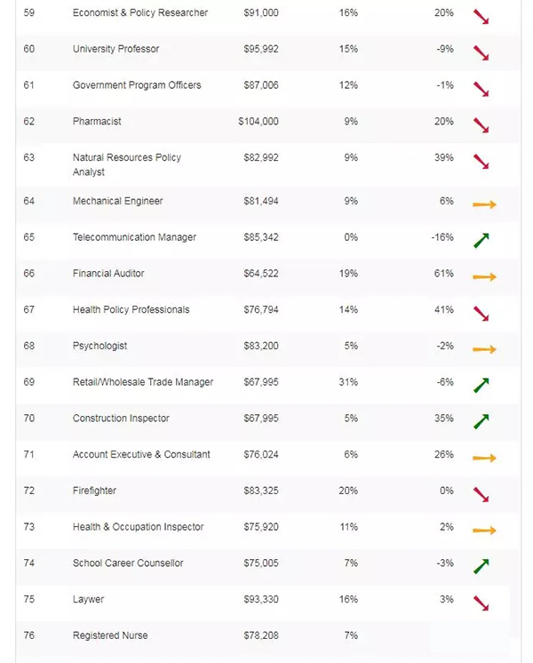Click the green up arrow for Construction Inspector

(x=481, y=421)
